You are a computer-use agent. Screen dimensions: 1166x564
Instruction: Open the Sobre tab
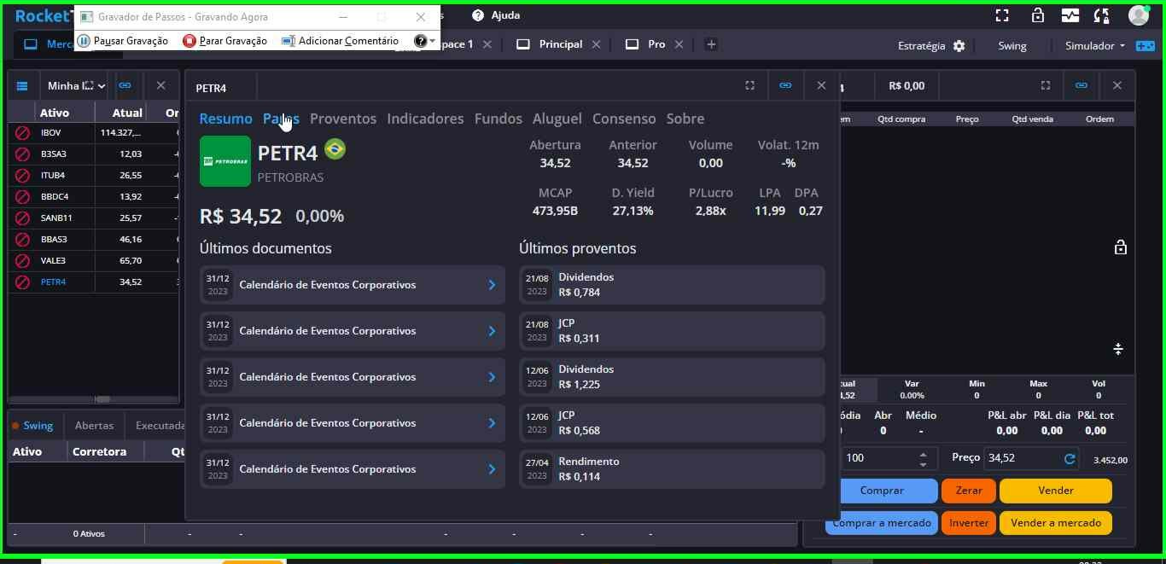tap(685, 119)
